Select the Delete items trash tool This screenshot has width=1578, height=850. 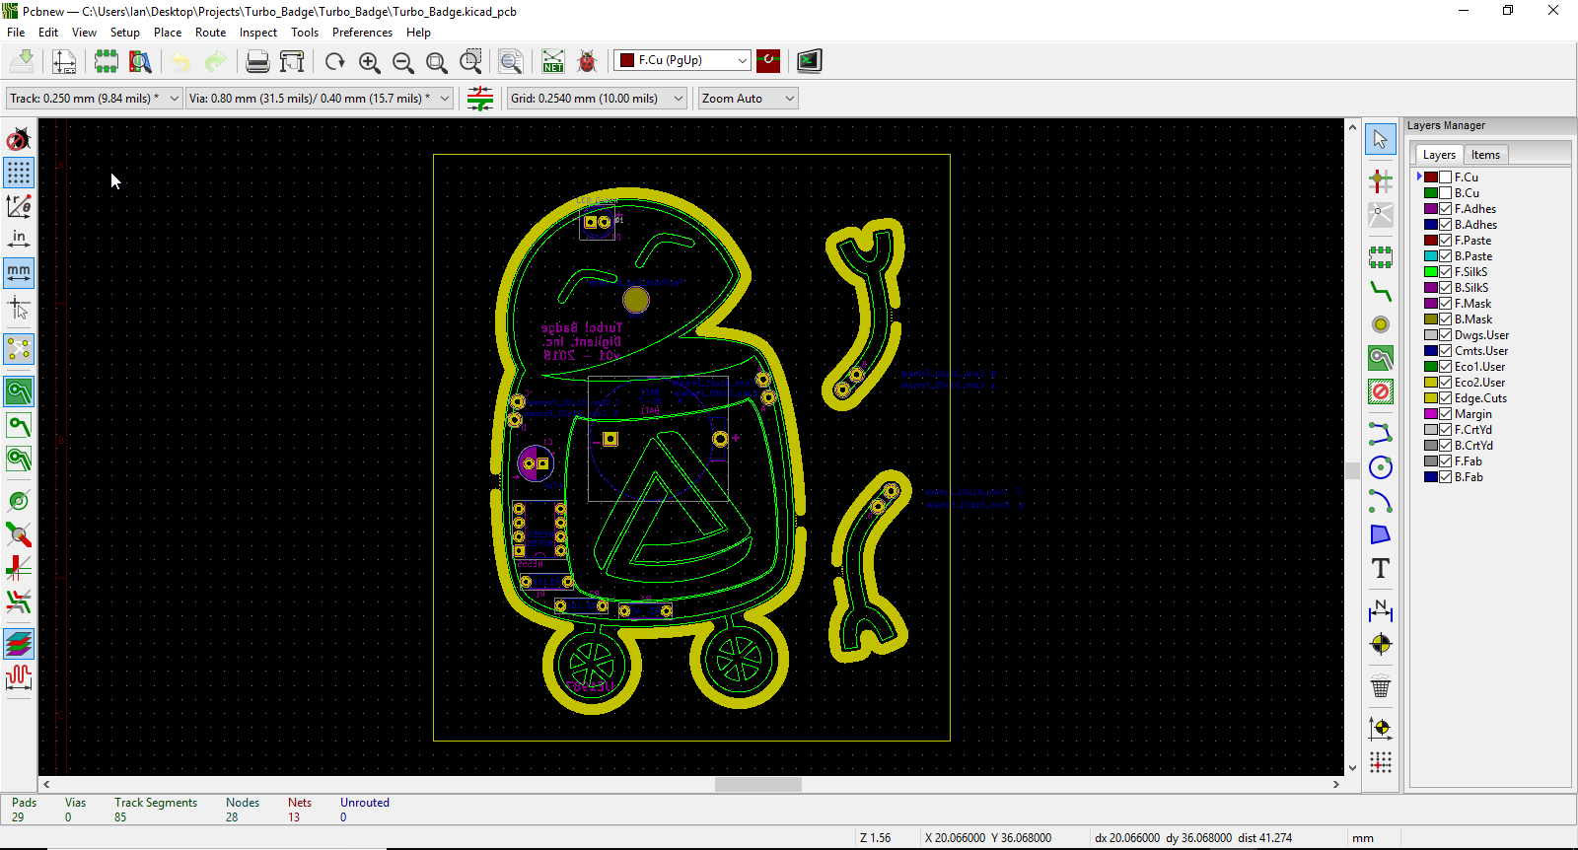(x=1381, y=687)
